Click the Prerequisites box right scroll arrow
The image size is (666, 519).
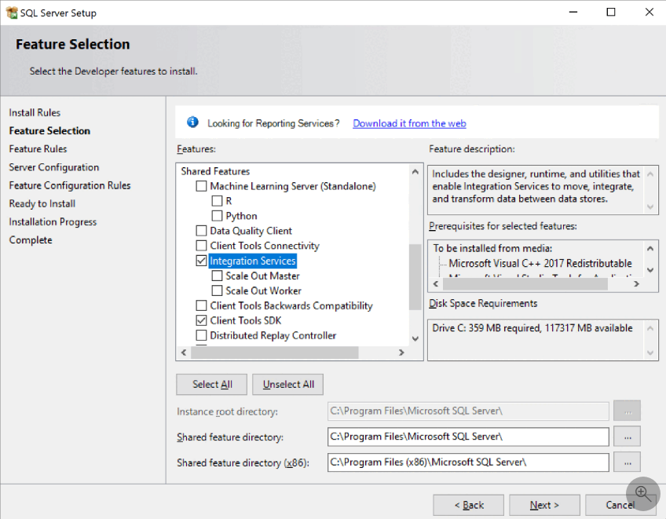pos(636,283)
